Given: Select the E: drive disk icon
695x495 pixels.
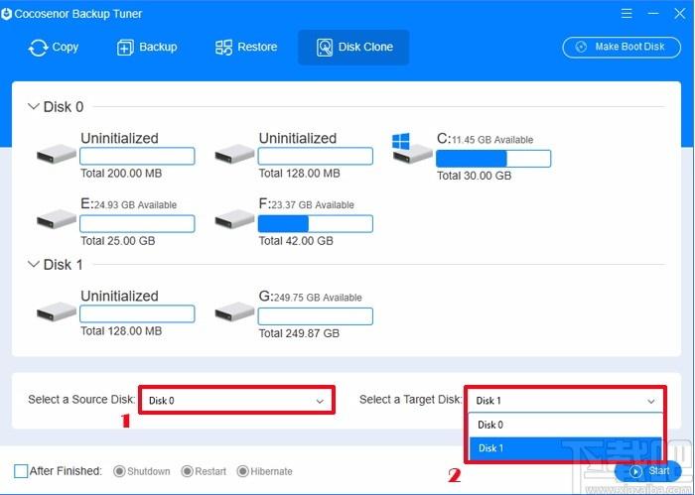Looking at the screenshot, I should 57,219.
